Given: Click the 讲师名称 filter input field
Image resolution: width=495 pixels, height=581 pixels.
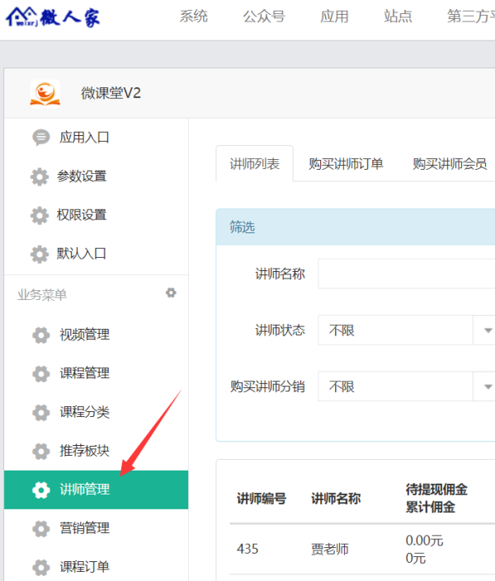Looking at the screenshot, I should pos(407,274).
